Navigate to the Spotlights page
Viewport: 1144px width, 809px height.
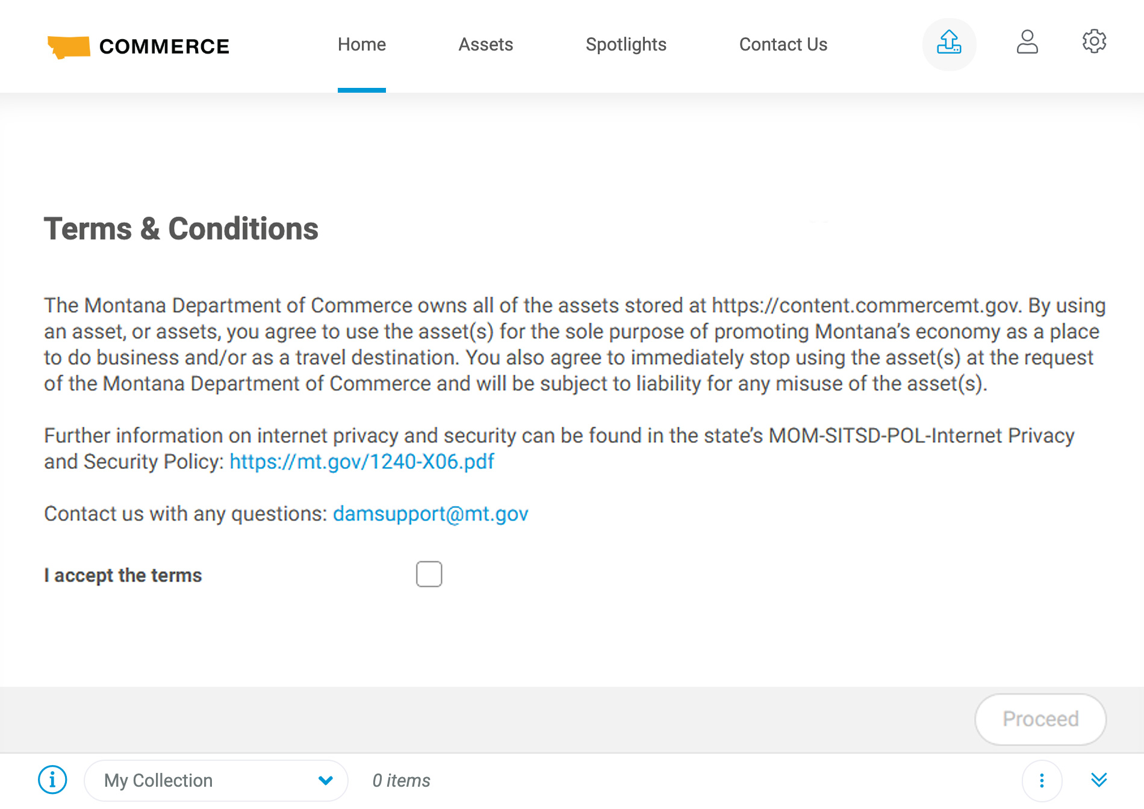[x=626, y=45]
